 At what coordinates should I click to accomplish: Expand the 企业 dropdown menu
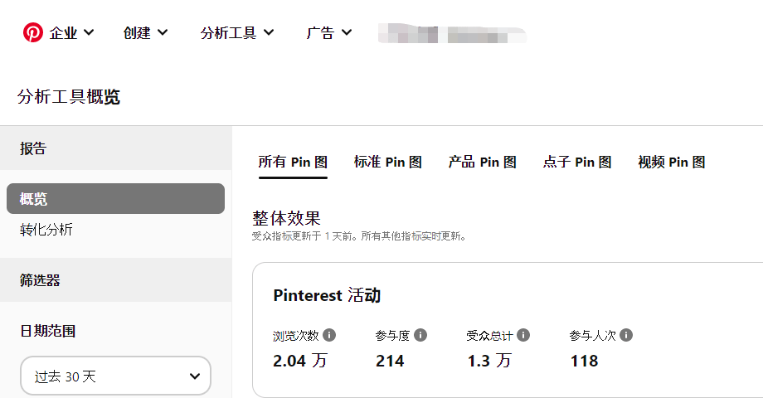click(x=71, y=32)
